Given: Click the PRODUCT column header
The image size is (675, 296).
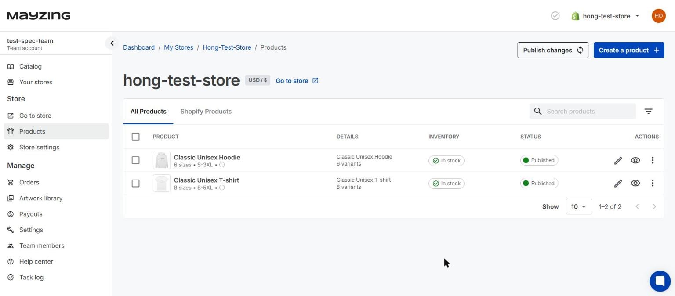Looking at the screenshot, I should pos(166,137).
